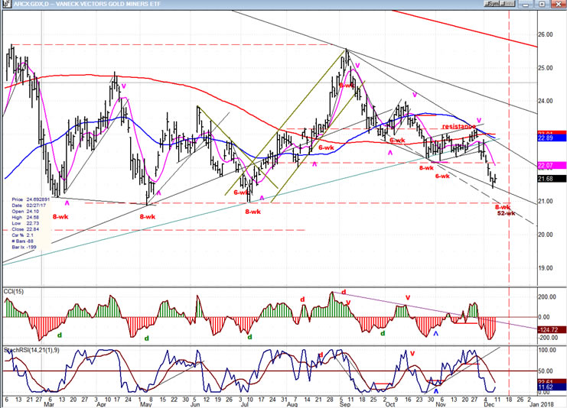Click the Close 22.84 data row
Viewport: 567px width, 408px height.
[26, 229]
